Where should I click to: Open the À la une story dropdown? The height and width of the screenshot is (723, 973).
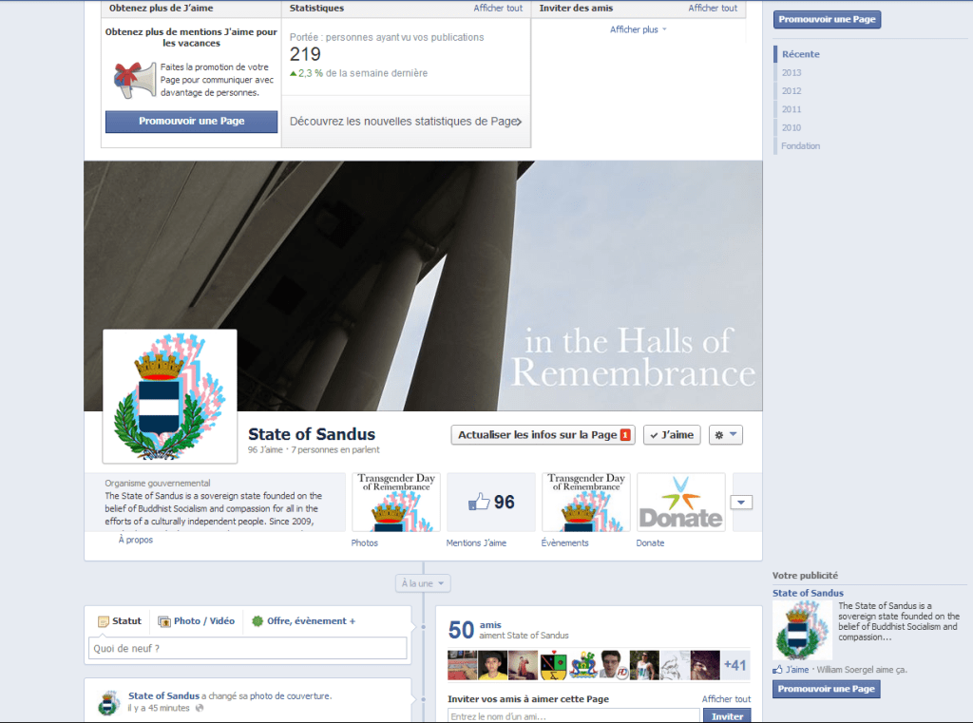(x=422, y=582)
